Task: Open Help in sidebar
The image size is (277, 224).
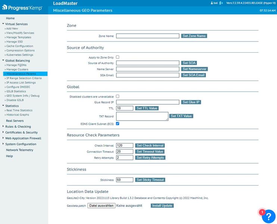Action: pyautogui.click(x=9, y=156)
